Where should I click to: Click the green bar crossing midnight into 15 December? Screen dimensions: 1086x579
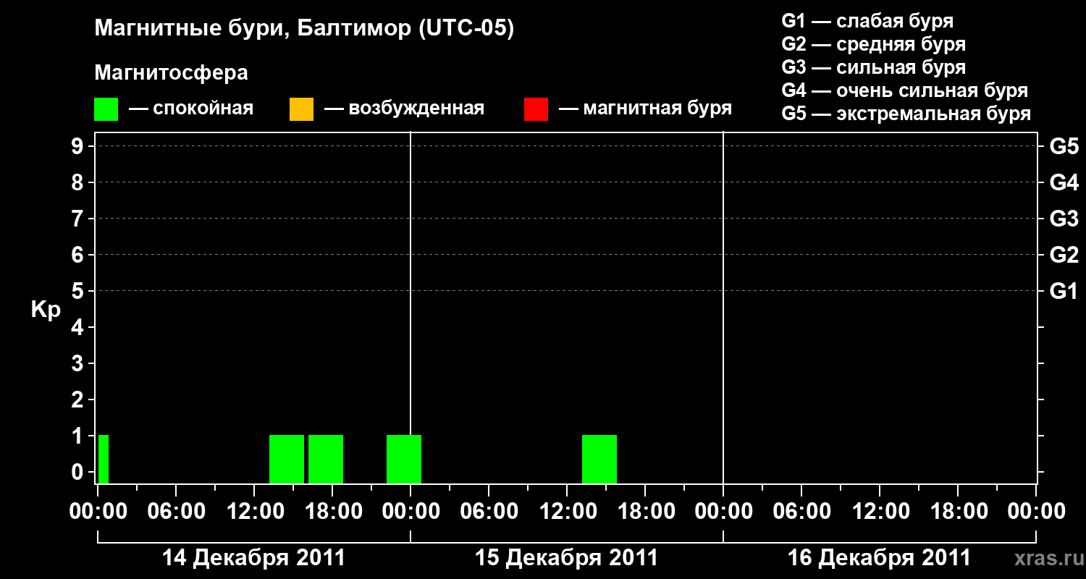pyautogui.click(x=404, y=459)
